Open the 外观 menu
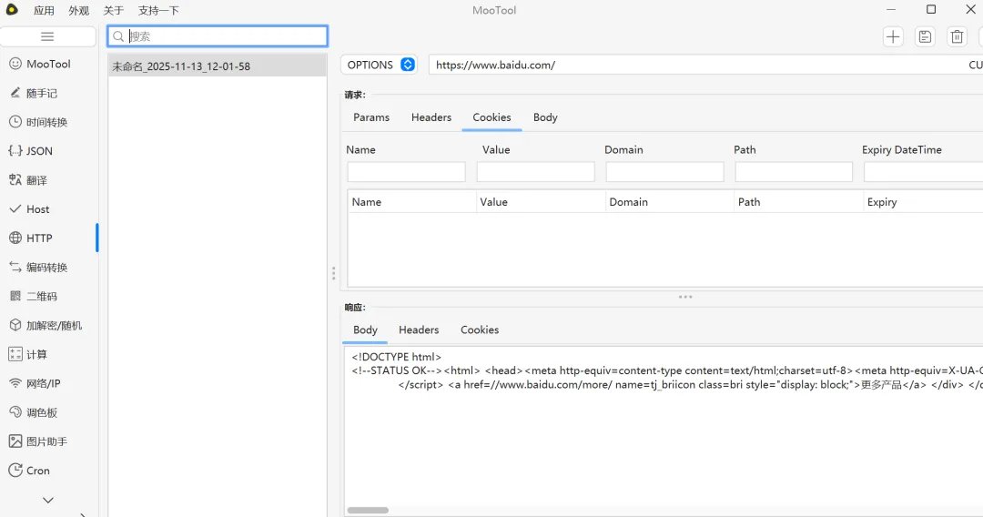The height and width of the screenshot is (517, 983). pos(78,10)
